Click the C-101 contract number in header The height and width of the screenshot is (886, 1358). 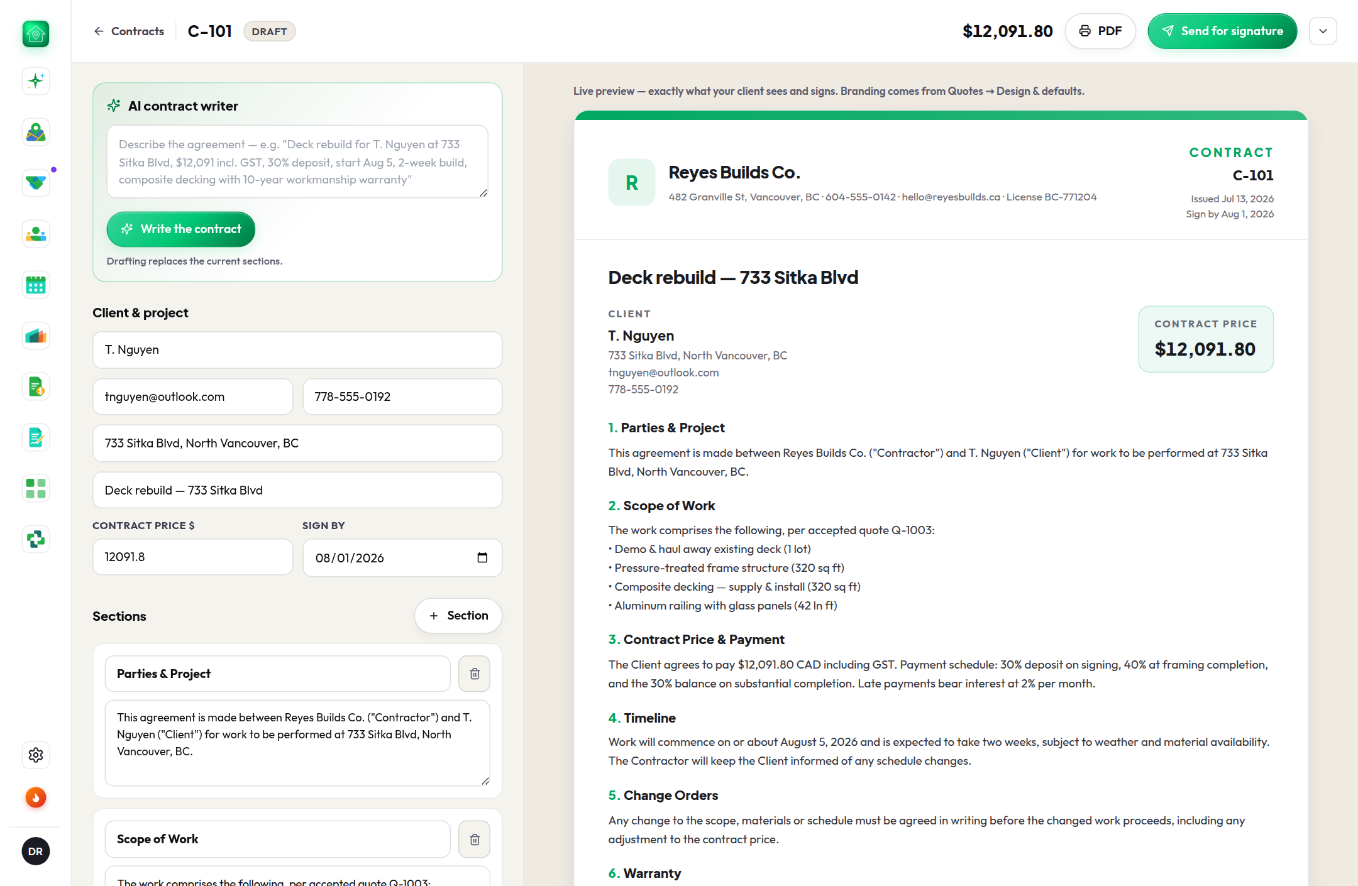pos(210,31)
